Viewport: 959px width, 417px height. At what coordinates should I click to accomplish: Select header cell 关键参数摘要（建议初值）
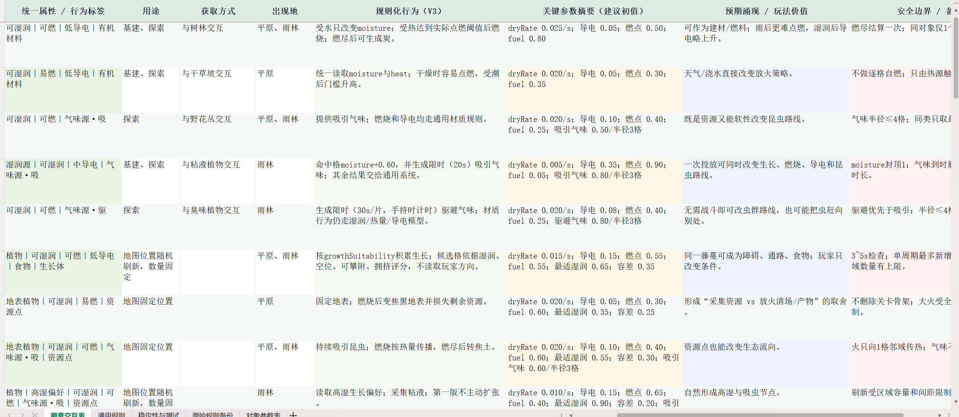[594, 11]
